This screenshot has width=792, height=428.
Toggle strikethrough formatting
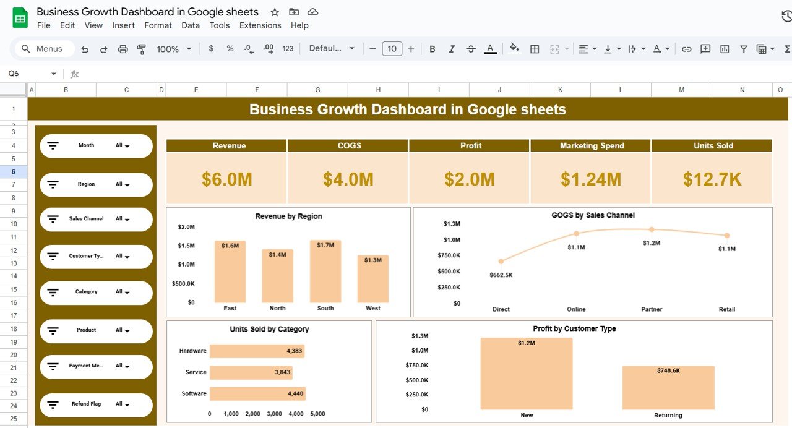[471, 48]
